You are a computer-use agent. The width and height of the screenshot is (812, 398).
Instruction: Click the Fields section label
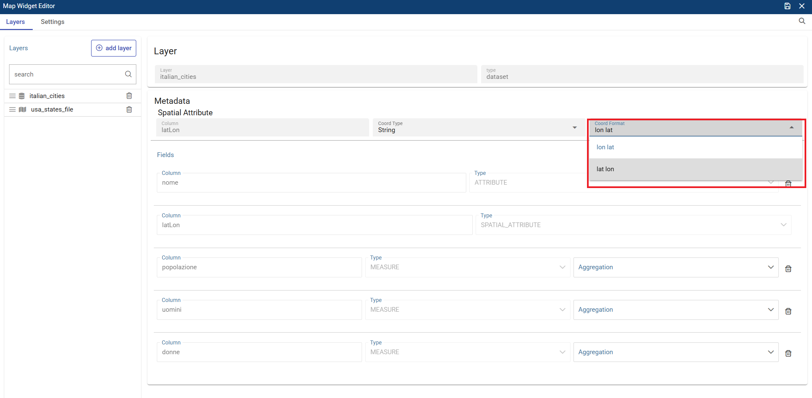pos(165,155)
